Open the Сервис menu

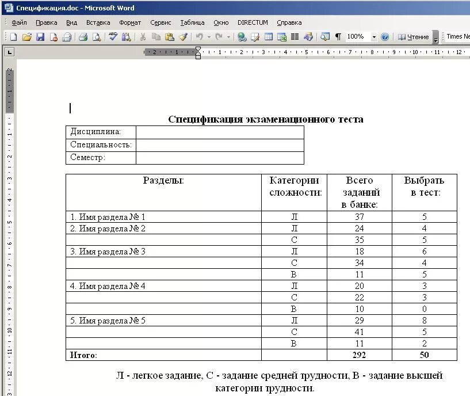pyautogui.click(x=161, y=22)
